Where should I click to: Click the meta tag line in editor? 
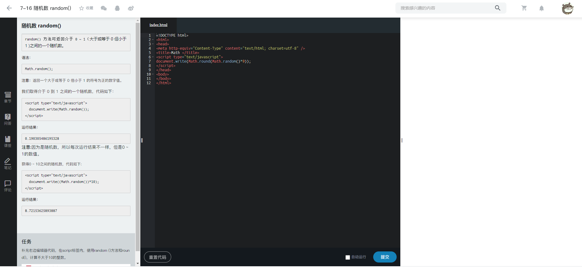click(230, 48)
